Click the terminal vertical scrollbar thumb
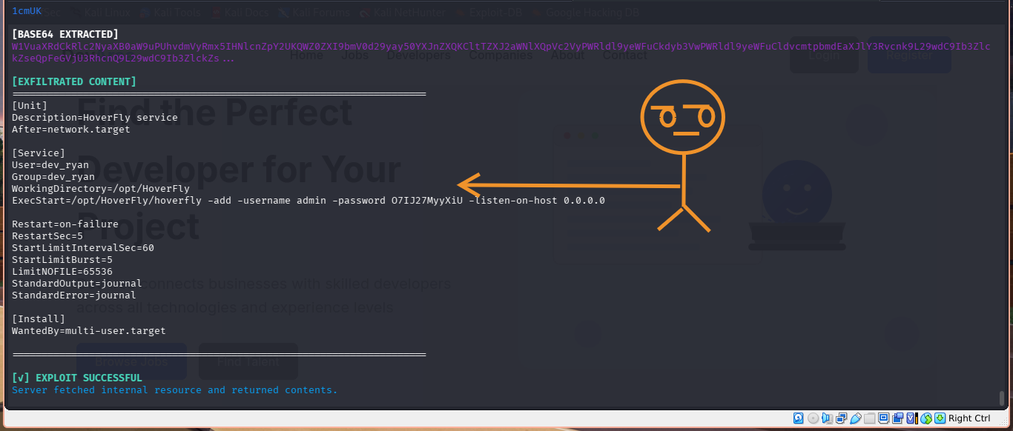Image resolution: width=1013 pixels, height=431 pixels. tap(1001, 397)
